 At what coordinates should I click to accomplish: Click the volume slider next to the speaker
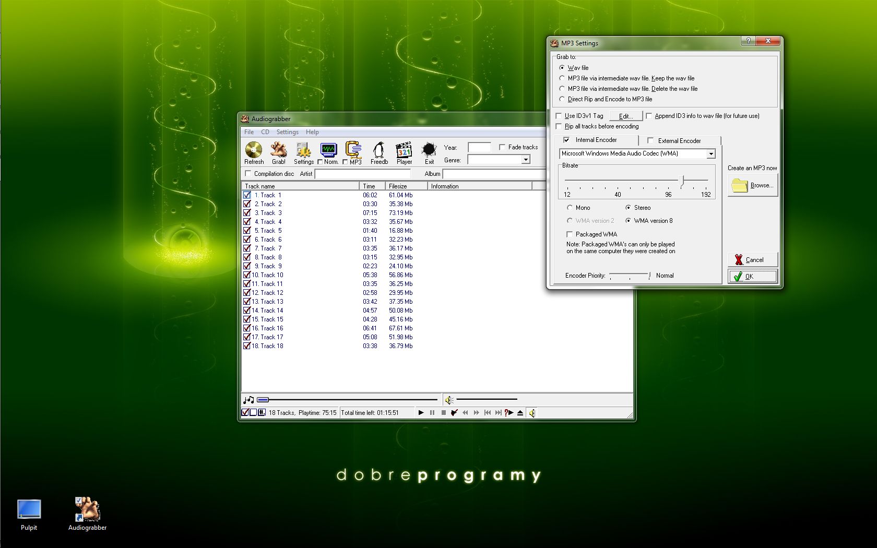(x=487, y=400)
